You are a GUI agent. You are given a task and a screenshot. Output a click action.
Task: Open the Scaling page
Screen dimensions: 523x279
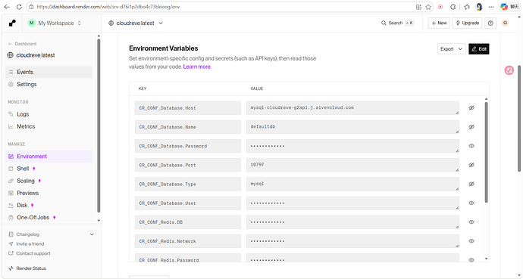[x=49, y=181]
